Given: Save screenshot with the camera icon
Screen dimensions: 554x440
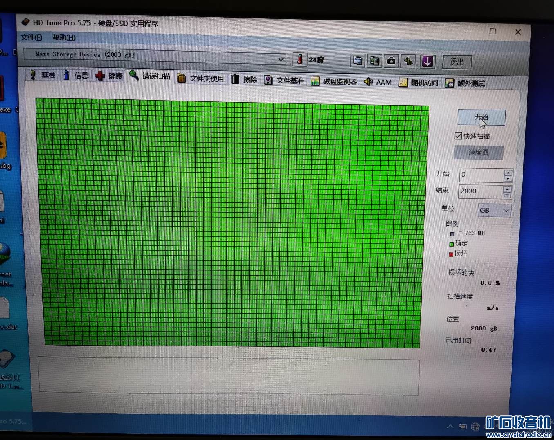Looking at the screenshot, I should (x=391, y=61).
